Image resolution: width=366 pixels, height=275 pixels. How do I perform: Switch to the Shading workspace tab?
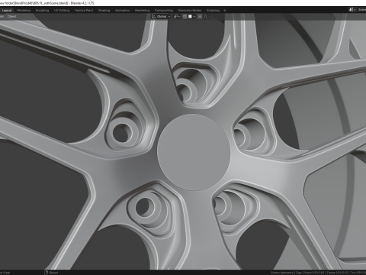click(x=104, y=11)
